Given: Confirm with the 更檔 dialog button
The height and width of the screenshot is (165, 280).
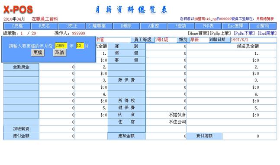Looking at the screenshot, I should pos(38,53).
